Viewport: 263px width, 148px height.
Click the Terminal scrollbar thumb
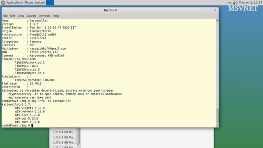click(217, 116)
